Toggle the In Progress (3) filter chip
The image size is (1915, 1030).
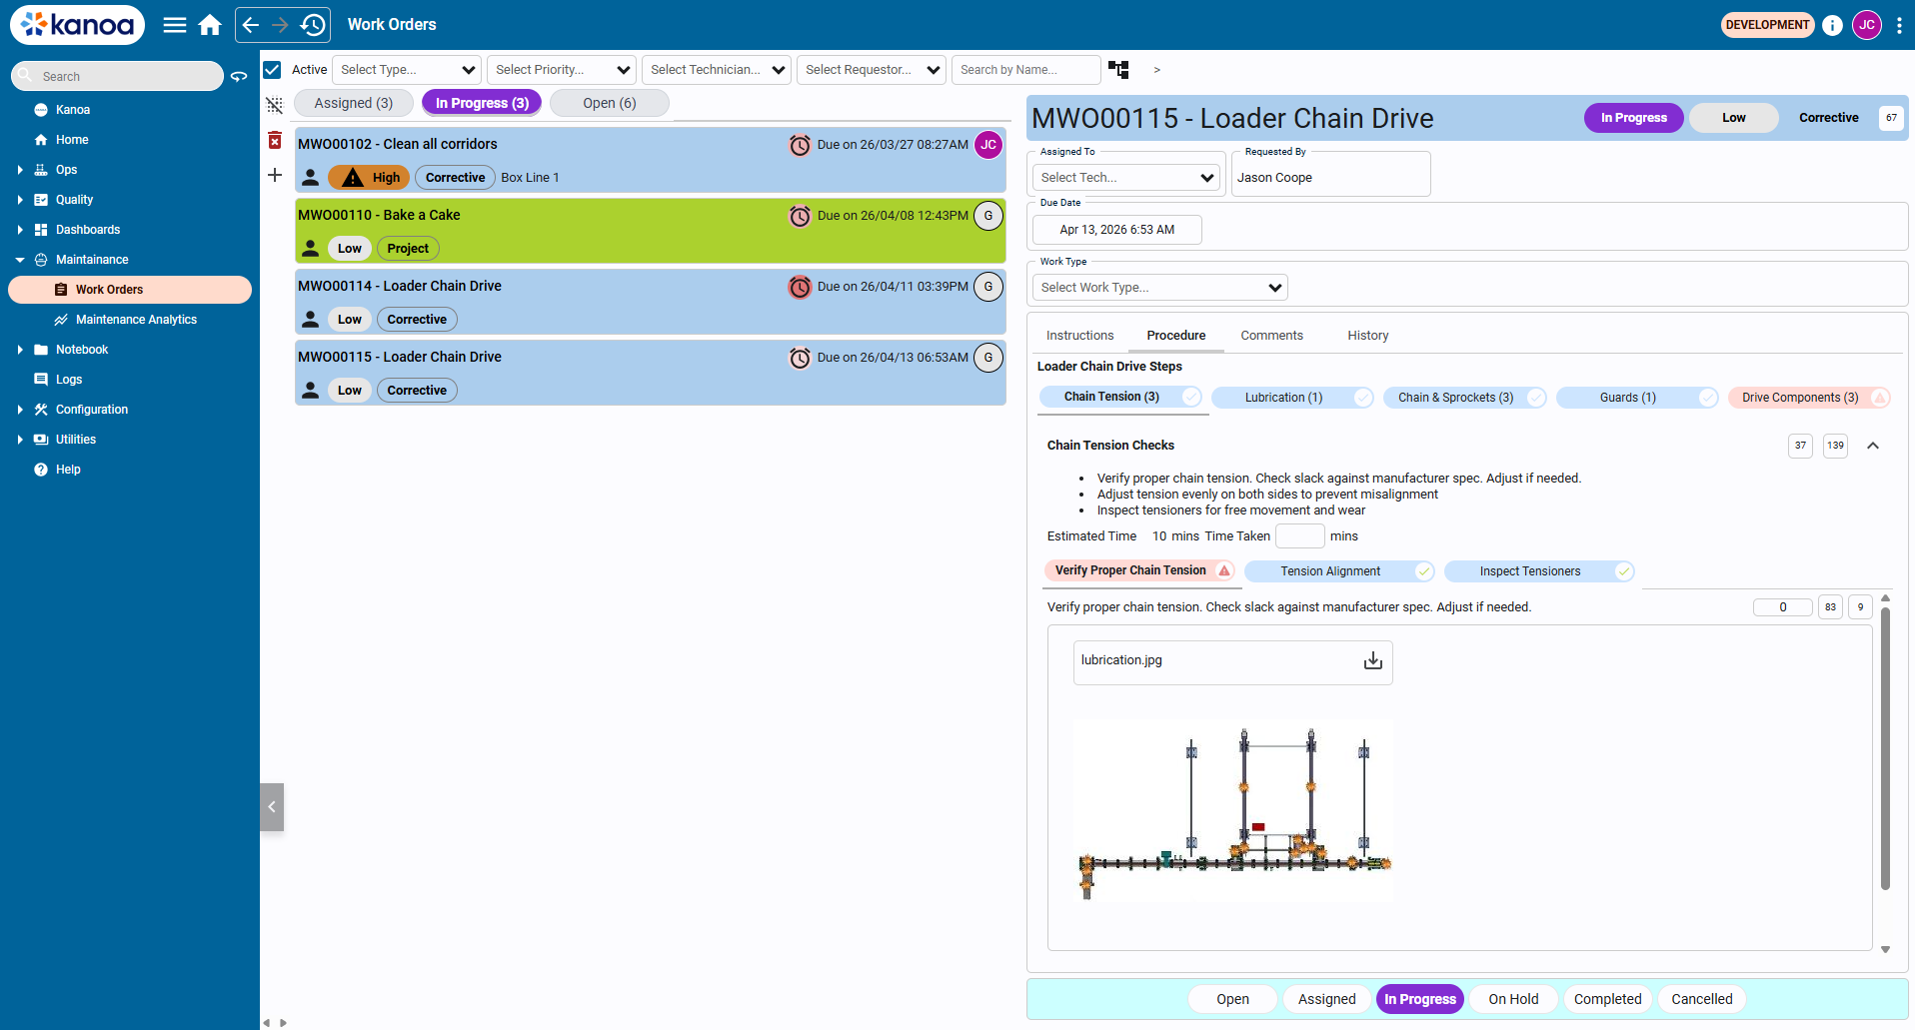482,103
